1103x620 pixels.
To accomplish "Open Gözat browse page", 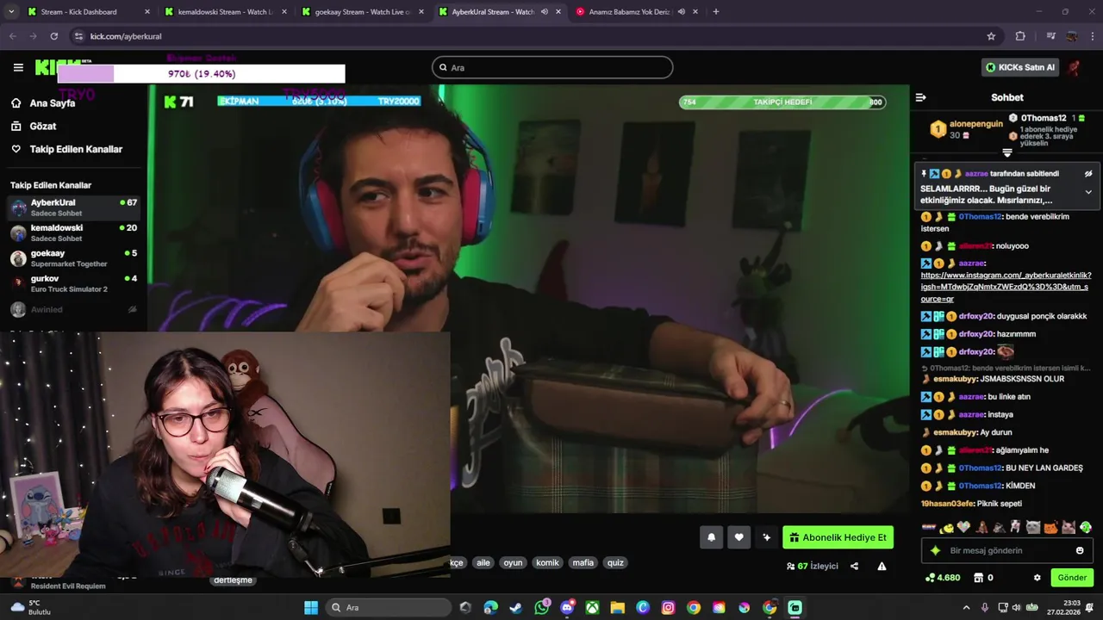I will coord(43,126).
